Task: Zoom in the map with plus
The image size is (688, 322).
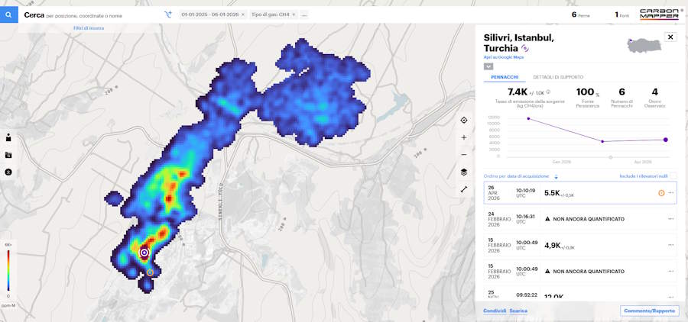Action: point(464,137)
